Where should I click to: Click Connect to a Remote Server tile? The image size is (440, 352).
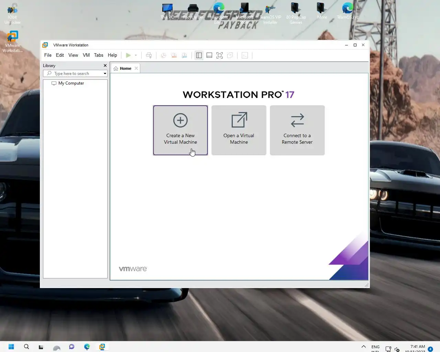point(297,130)
